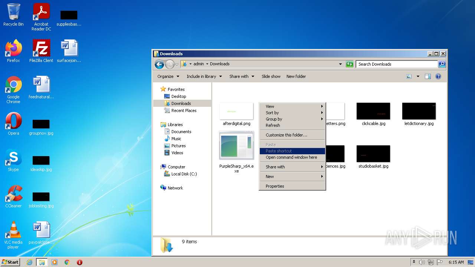The width and height of the screenshot is (475, 267).
Task: Open Opera desktop shortcut
Action: click(x=13, y=124)
